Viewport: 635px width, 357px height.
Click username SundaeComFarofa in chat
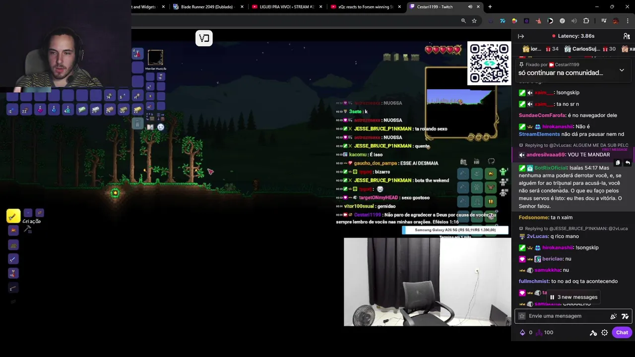[542, 115]
